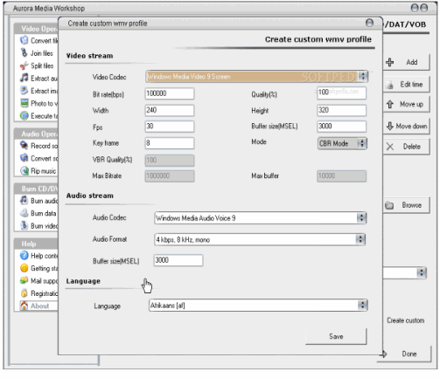Click the Split files scissors icon

24,65
